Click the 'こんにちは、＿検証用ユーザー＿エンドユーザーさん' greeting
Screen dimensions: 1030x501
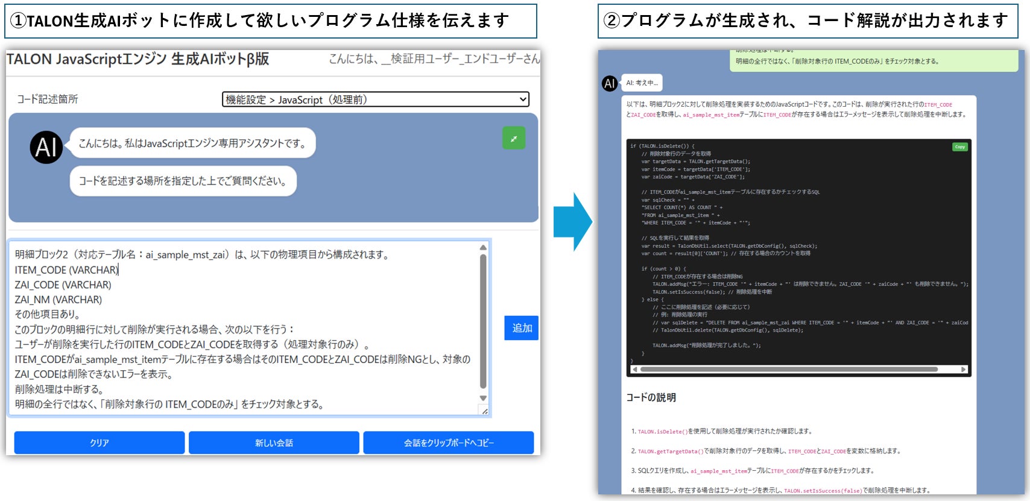[434, 58]
